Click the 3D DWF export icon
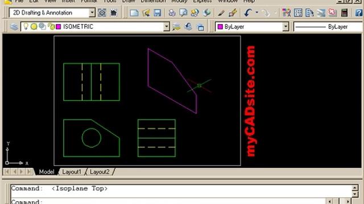364x204 pixels. tap(206, 12)
